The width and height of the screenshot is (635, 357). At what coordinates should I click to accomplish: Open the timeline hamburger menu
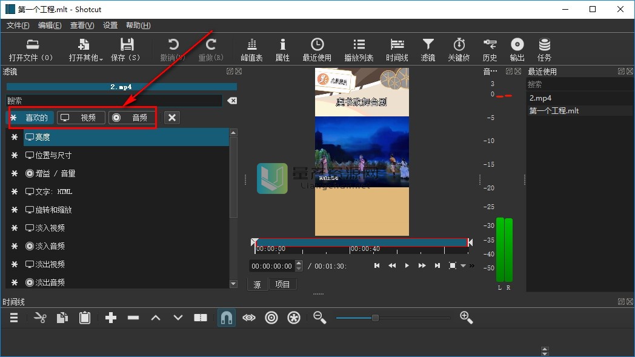pos(14,318)
